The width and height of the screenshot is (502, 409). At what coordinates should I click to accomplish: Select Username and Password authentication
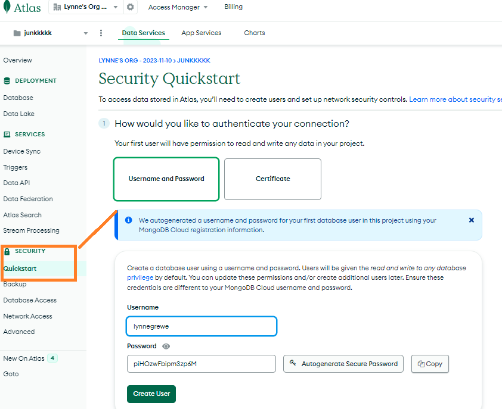point(166,179)
